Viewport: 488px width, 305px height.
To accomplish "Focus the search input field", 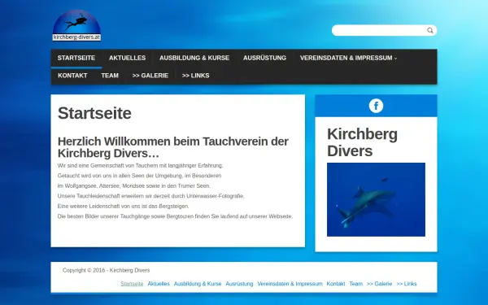I will coord(384,31).
